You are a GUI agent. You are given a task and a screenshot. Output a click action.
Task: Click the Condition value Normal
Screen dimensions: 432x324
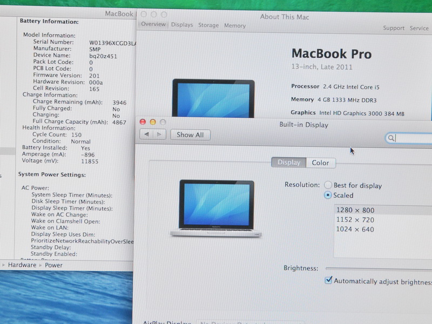80,141
